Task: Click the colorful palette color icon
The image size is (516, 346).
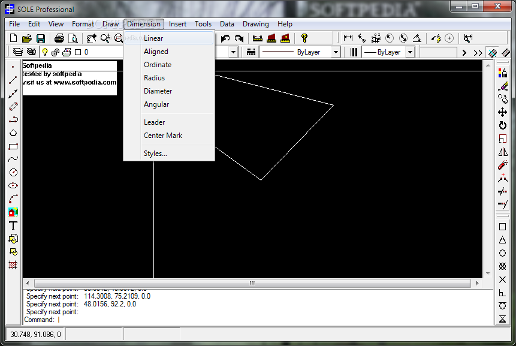Action: [502, 73]
